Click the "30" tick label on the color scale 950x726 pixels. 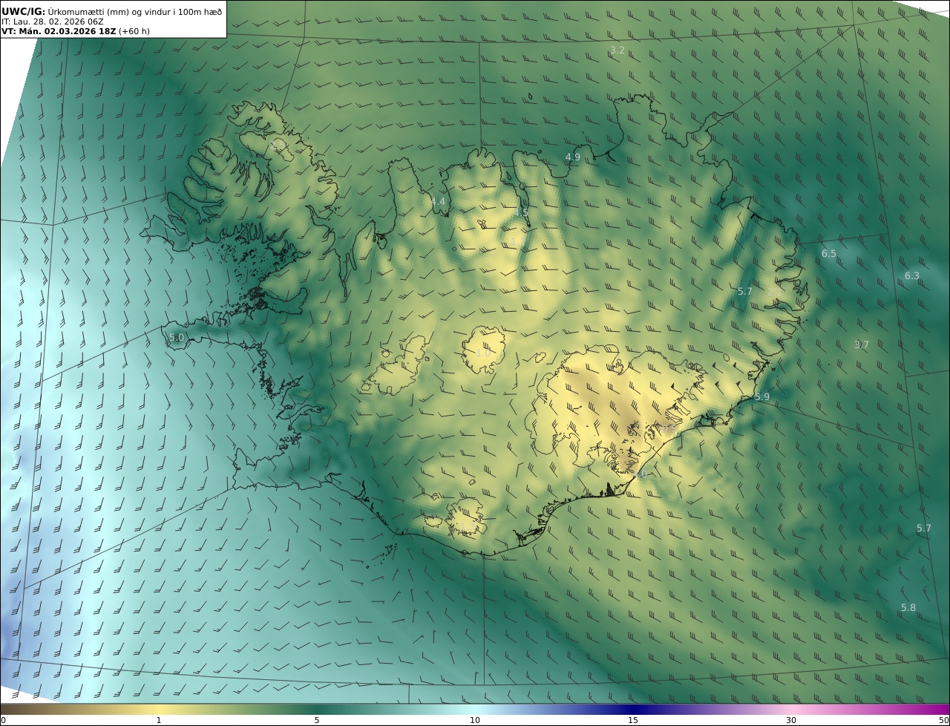791,720
